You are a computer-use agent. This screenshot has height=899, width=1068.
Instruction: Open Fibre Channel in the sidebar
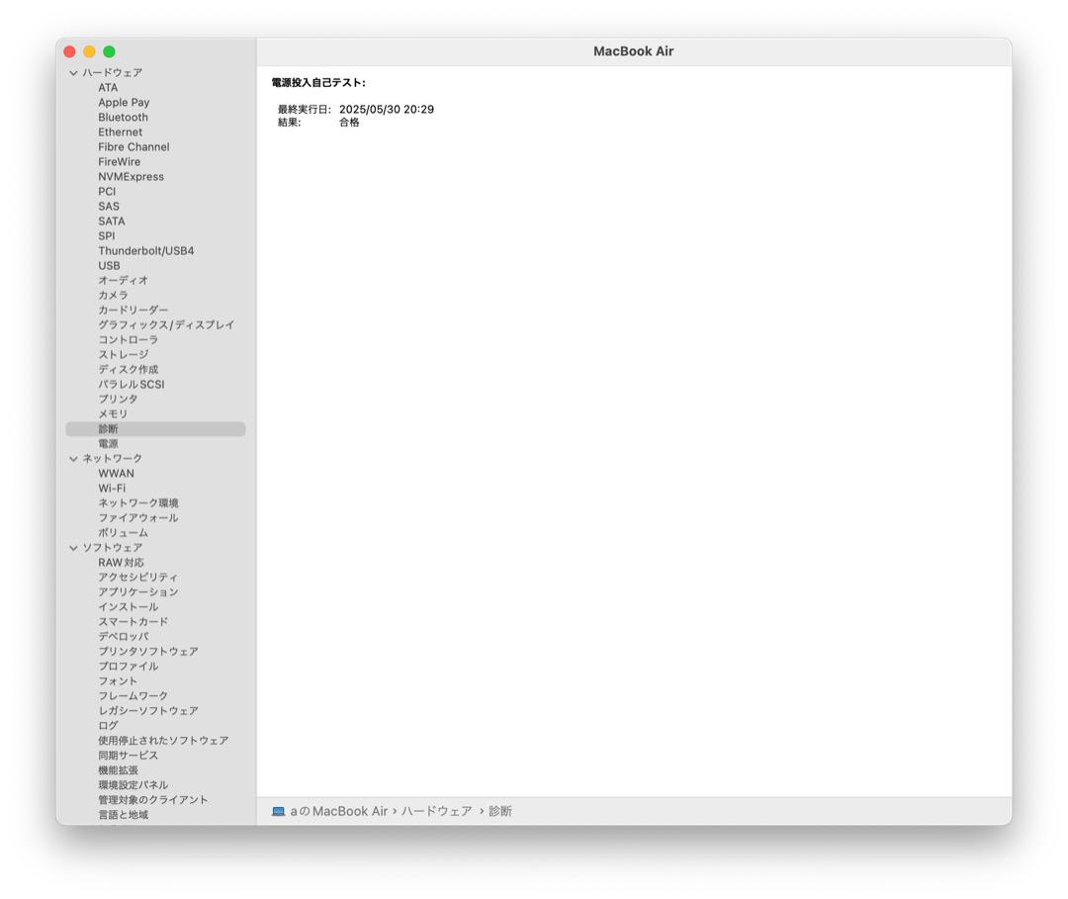tap(133, 147)
